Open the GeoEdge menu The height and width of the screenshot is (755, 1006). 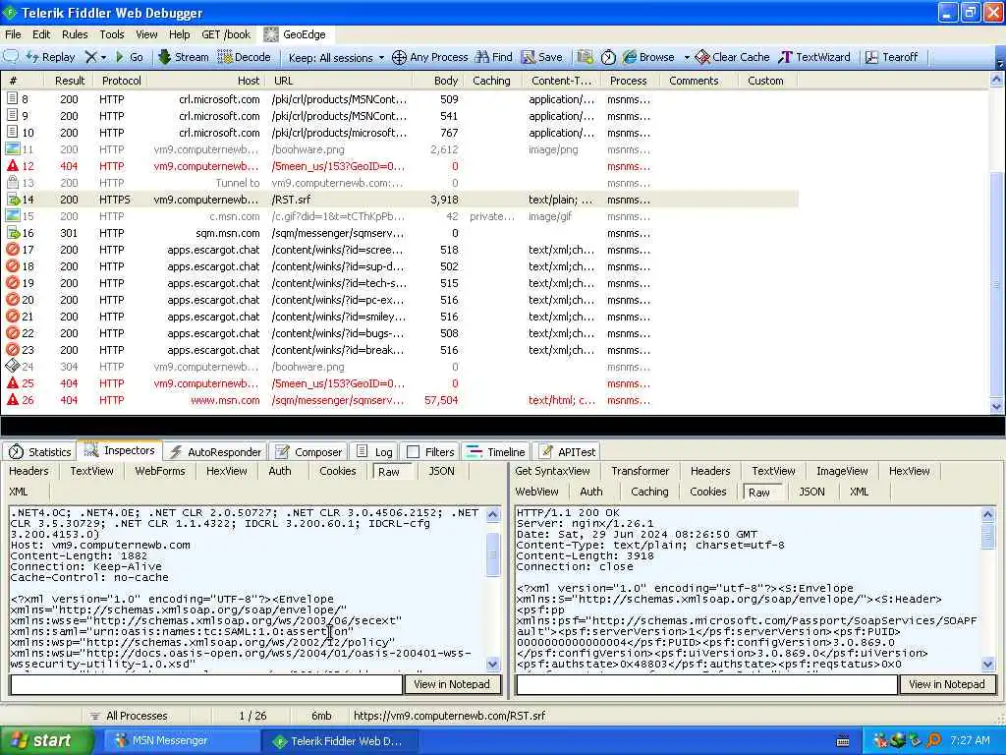point(296,34)
